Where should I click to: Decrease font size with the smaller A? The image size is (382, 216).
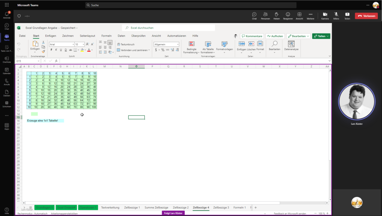[x=93, y=44]
